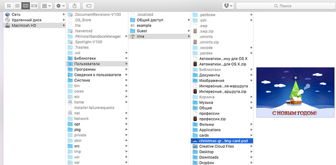The image size is (336, 165).
Task: Open the Музыка folder
Action: pyautogui.click(x=222, y=102)
